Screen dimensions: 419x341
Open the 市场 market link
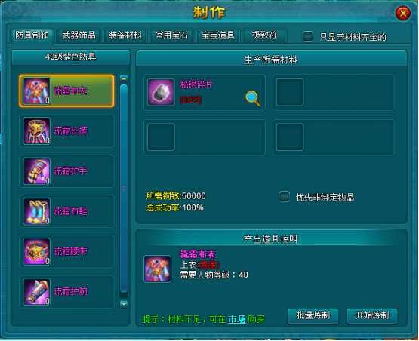coord(237,319)
